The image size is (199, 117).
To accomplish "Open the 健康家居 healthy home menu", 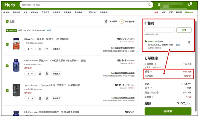I will 56,12.
